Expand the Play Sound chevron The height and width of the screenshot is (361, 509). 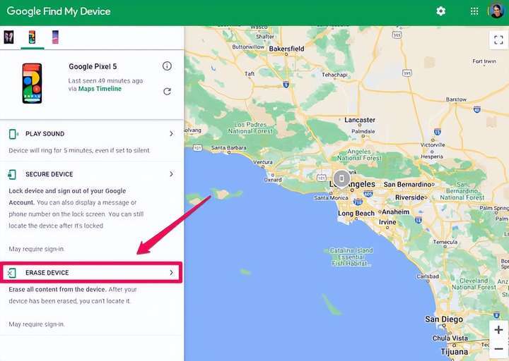[171, 134]
